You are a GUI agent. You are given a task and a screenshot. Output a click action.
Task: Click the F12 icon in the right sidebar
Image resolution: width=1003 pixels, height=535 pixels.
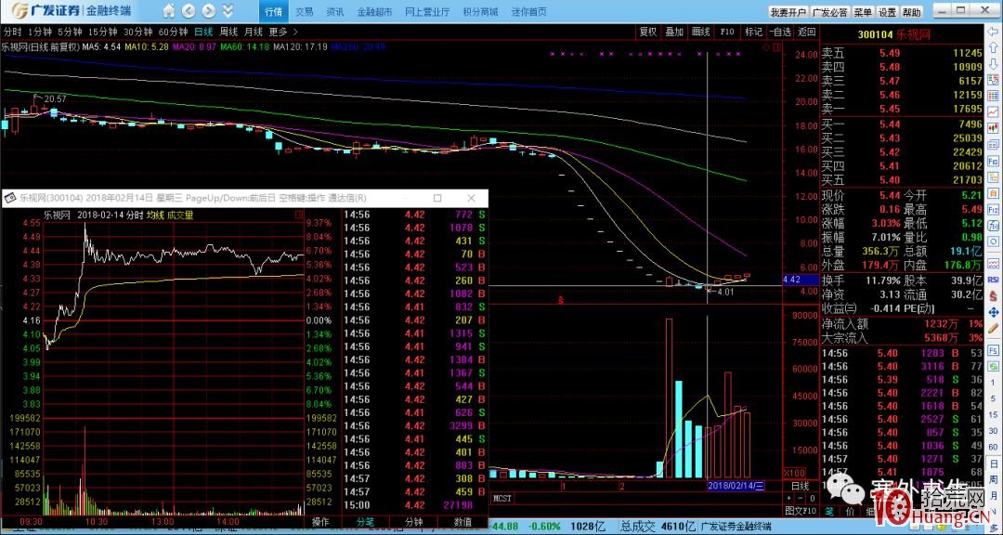point(994,209)
